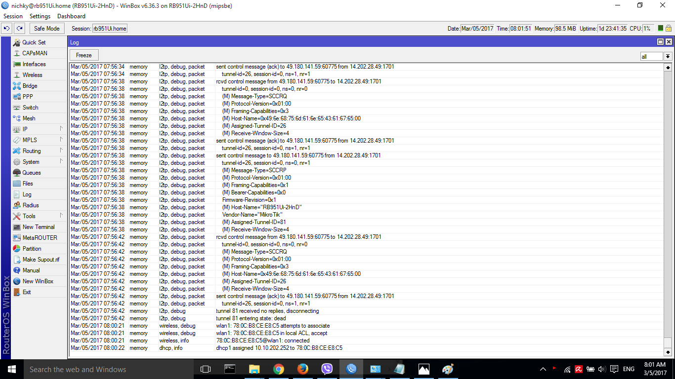Viewport: 675px width, 379px height.
Task: Open the log topic filter dropdown showing "all"
Action: pyautogui.click(x=668, y=56)
